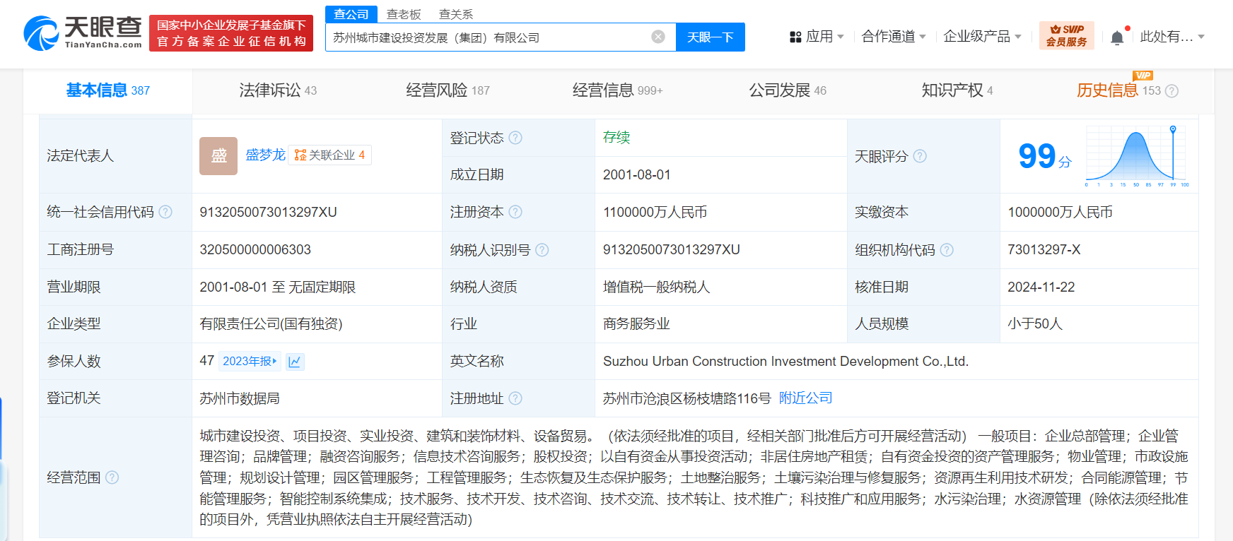Viewport: 1233px width, 541px height.
Task: Click help icon next to 登记状态
Action: (515, 138)
